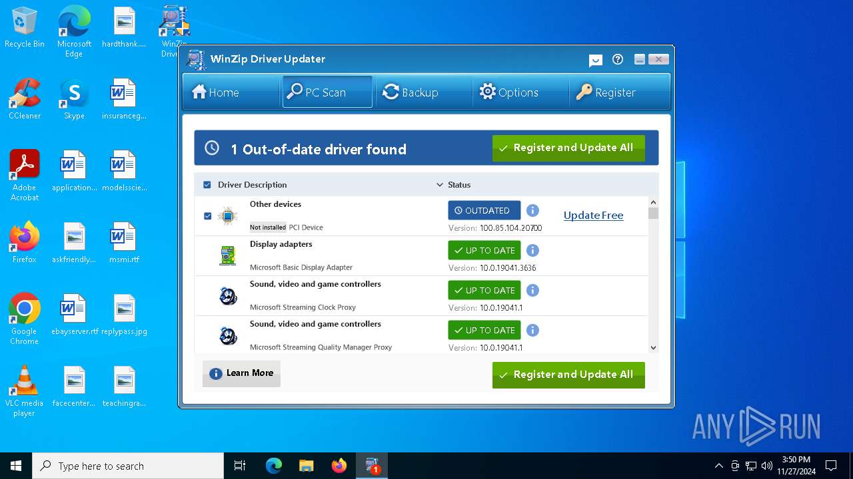Image resolution: width=853 pixels, height=479 pixels.
Task: Switch to PC Scan tab
Action: (327, 92)
